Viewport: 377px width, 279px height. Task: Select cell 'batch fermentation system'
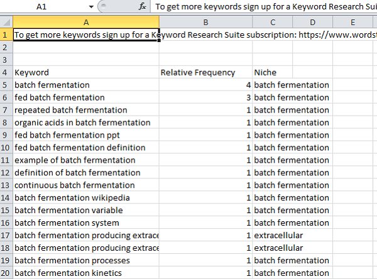pyautogui.click(x=86, y=222)
